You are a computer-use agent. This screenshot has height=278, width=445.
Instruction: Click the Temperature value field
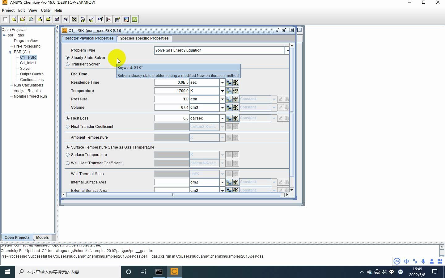point(172,91)
